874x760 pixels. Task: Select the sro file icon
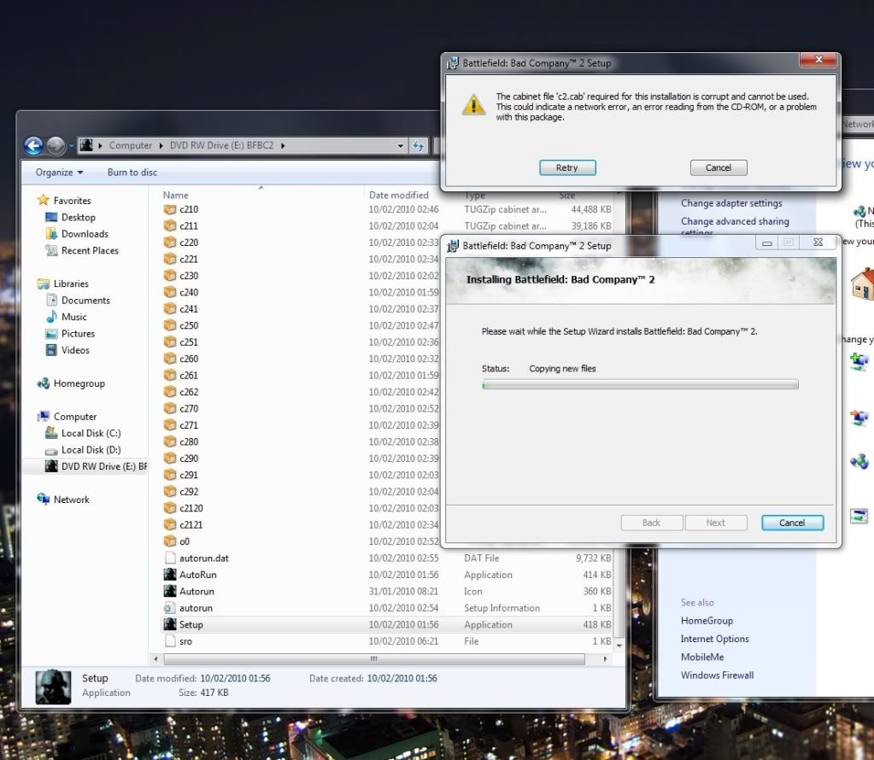[x=170, y=641]
